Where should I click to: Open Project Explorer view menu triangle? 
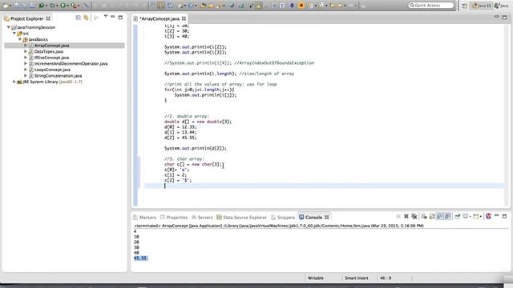pos(106,16)
